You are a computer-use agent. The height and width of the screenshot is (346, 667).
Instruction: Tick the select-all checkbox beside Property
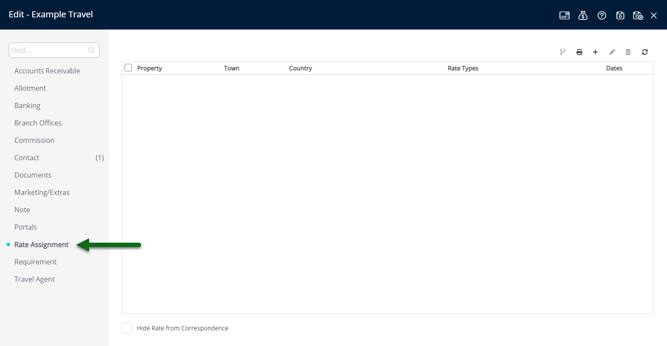[x=128, y=68]
